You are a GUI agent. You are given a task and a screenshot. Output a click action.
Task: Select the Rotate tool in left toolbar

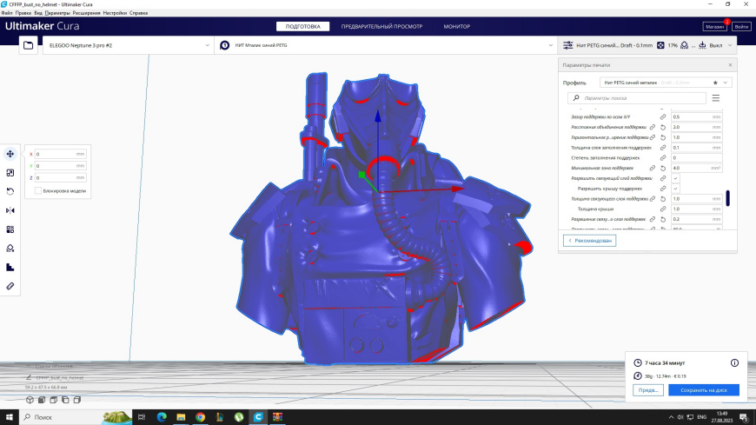click(10, 191)
